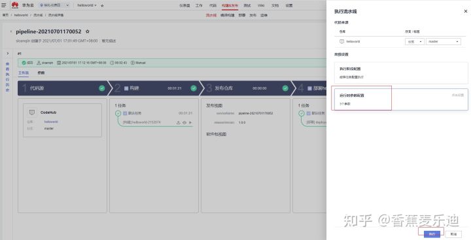
Task: Select the 流水线 sub-tab
Action: tap(211, 15)
